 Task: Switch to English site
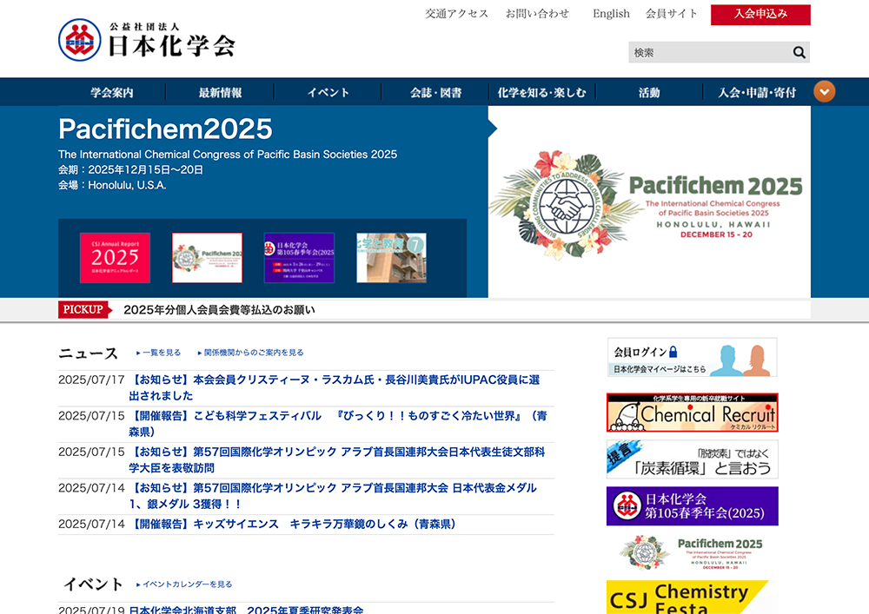click(x=611, y=13)
